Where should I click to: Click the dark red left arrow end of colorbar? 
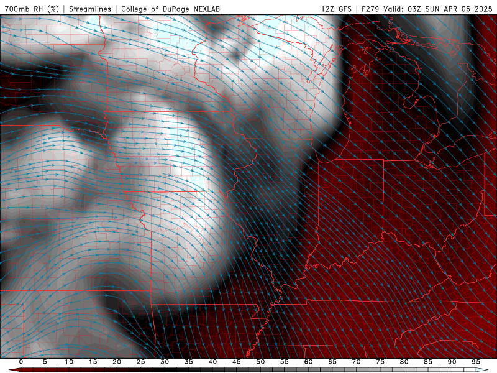pos(14,370)
